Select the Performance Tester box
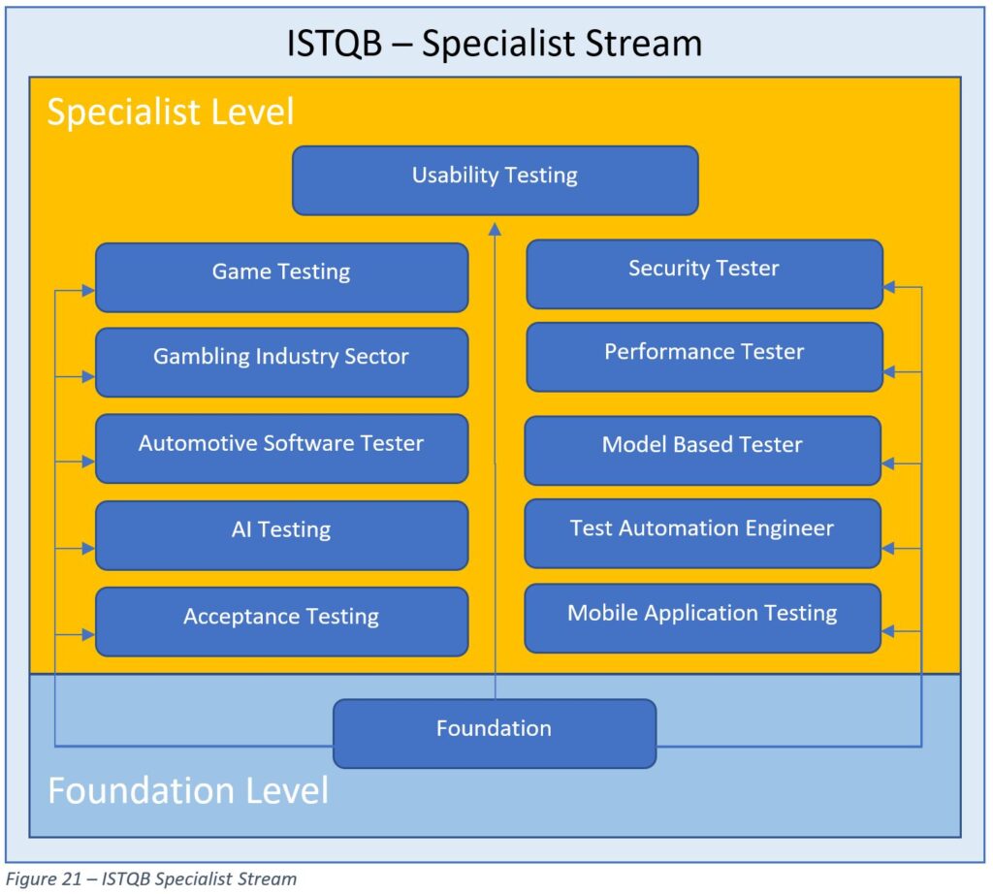Viewport: 993px width, 894px height. click(x=704, y=357)
